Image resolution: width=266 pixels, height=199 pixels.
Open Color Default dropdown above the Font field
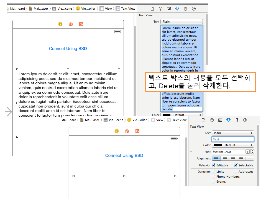click(x=233, y=145)
